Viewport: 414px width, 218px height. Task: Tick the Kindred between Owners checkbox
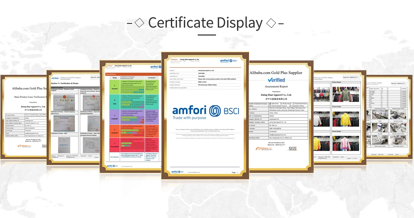[x=270, y=106]
